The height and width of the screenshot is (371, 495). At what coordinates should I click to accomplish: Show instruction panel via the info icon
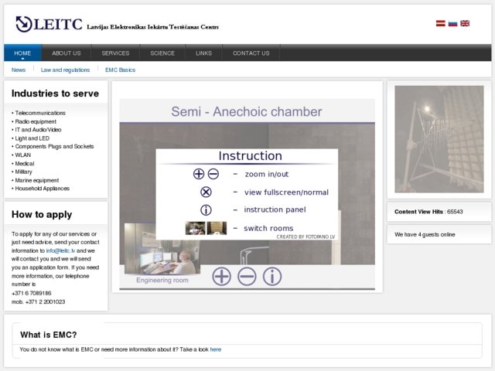coord(272,276)
